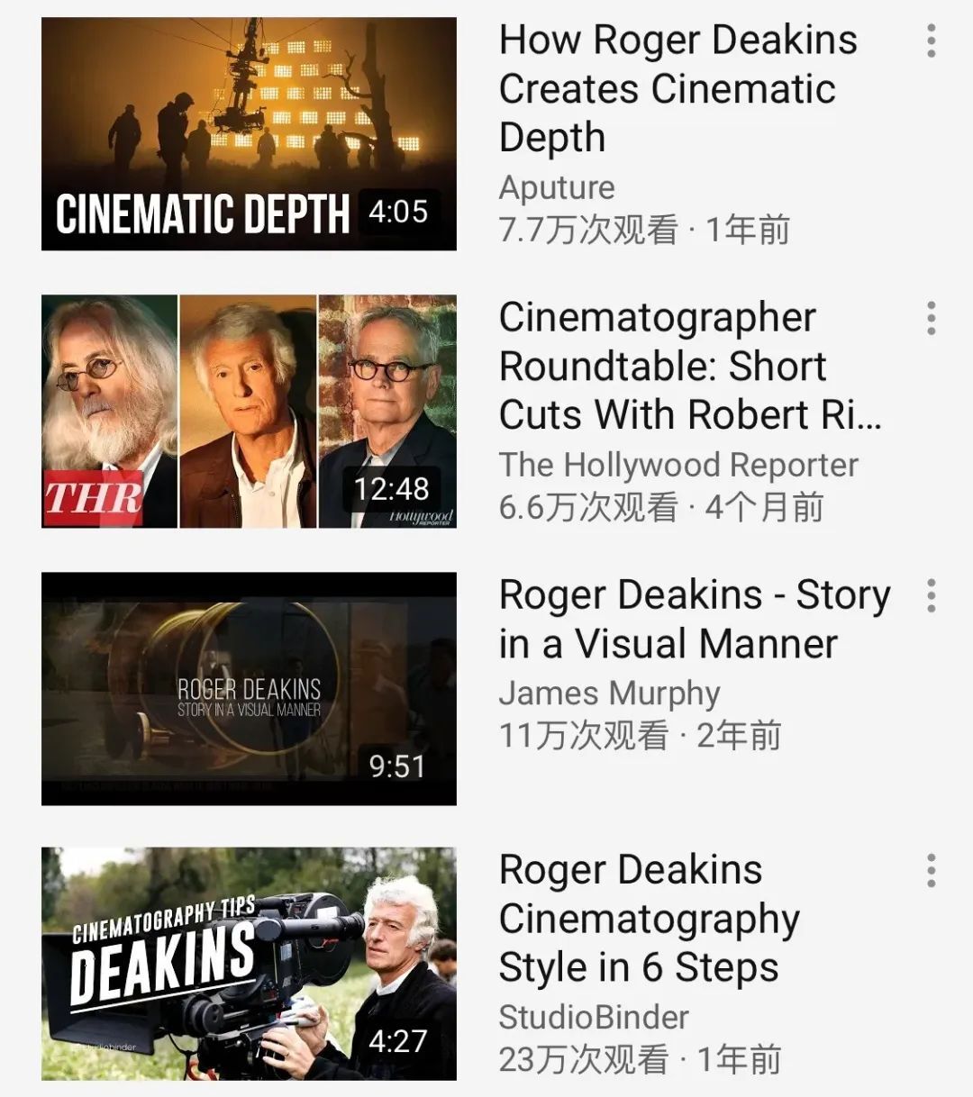Play the Cinematography Tips Deakins thumbnail
Screen dimensions: 973x1097
click(249, 964)
